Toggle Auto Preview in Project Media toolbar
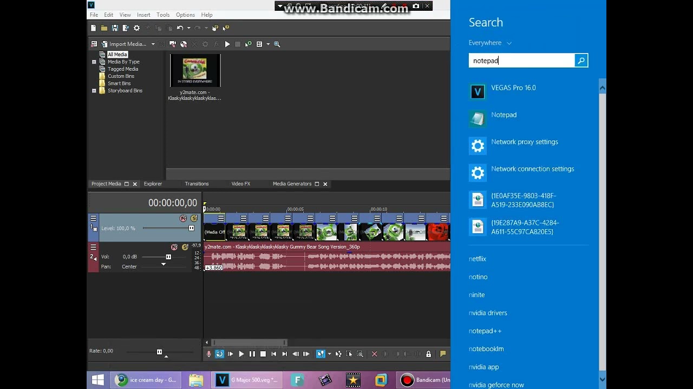 (x=249, y=44)
